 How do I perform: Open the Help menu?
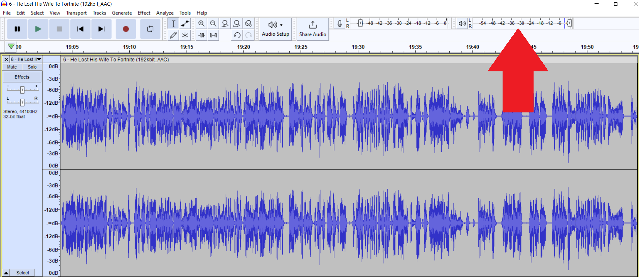[x=202, y=13]
